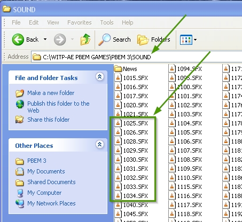Open Search via the magnifier icon
This screenshot has width=242, height=222.
105,39
